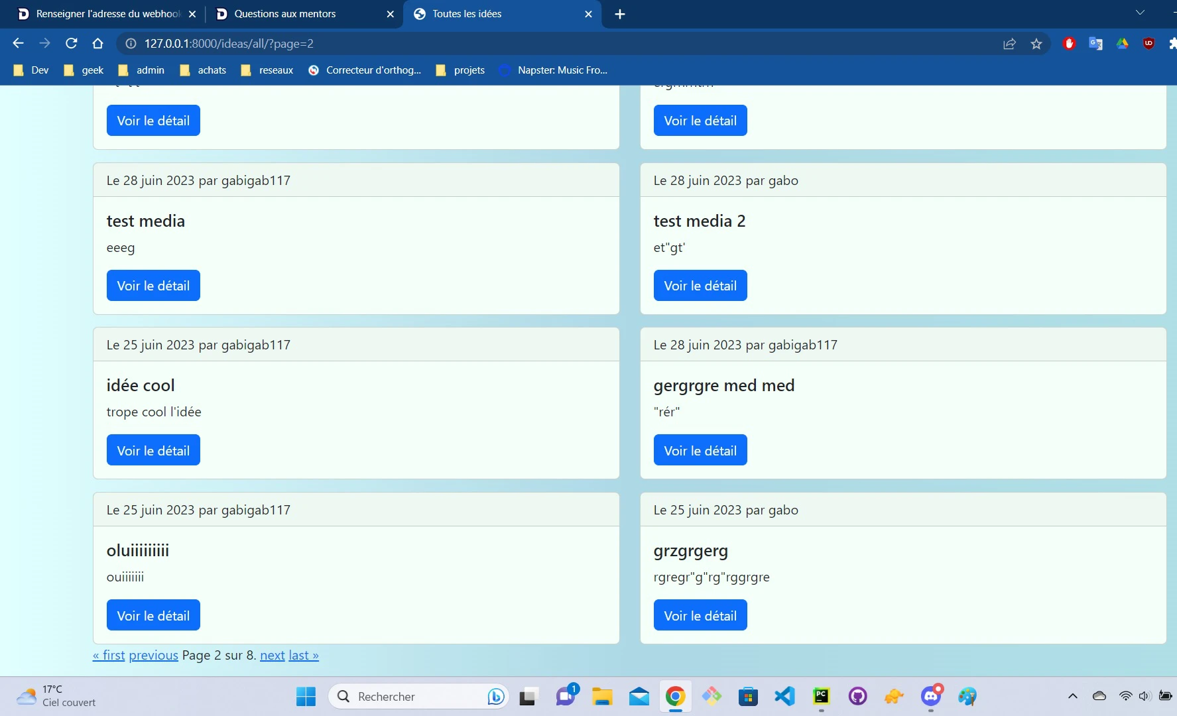The width and height of the screenshot is (1177, 716).
Task: Open PyCharm from the taskbar
Action: [x=821, y=696]
